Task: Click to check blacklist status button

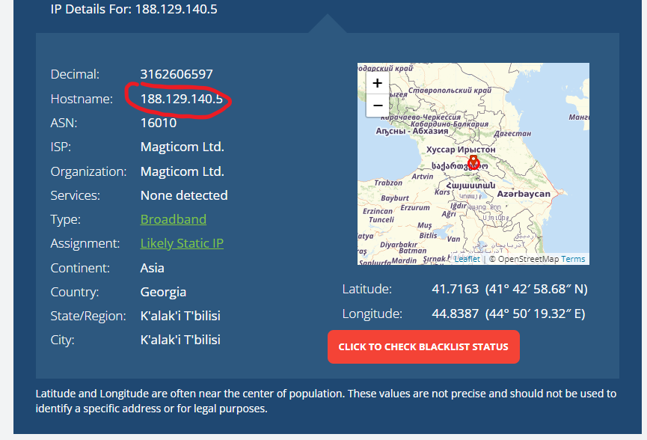Action: click(423, 347)
